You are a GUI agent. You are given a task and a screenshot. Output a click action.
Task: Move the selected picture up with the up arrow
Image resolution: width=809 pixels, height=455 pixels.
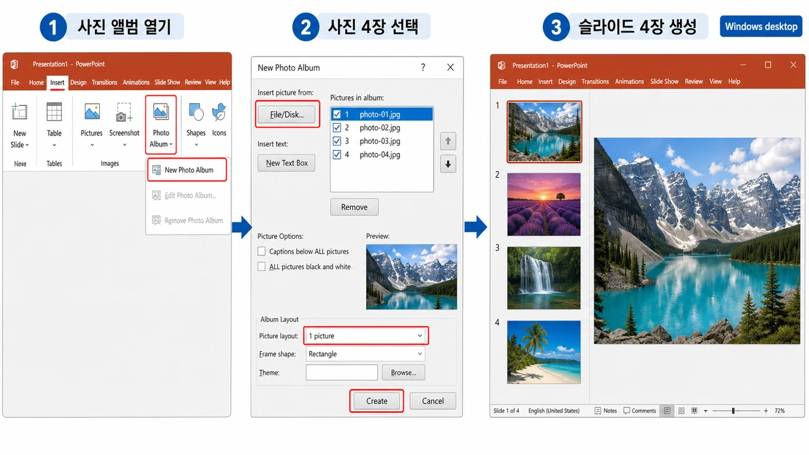click(x=448, y=141)
